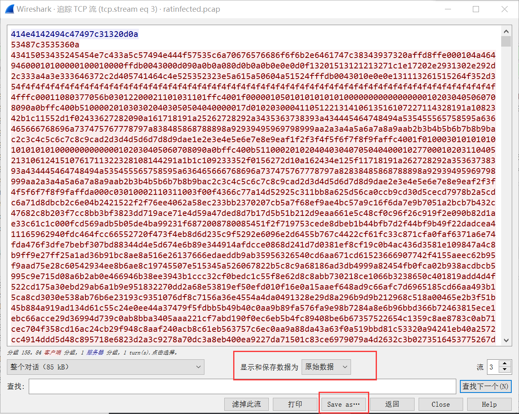Print the stream using the 打印 button
This screenshot has height=414, width=519.
[x=295, y=404]
